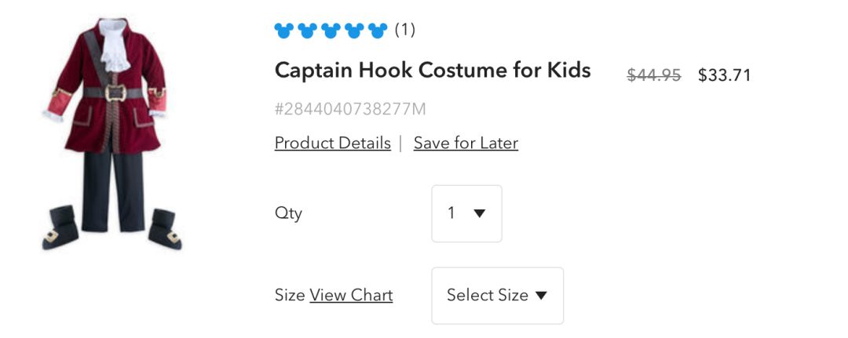Screen dimensions: 848x338
Task: Click the Captain Hook costume product image
Action: (111, 133)
